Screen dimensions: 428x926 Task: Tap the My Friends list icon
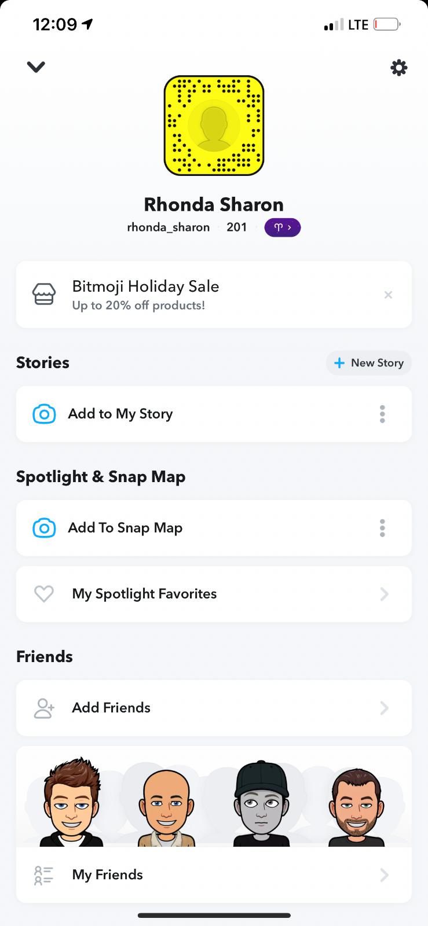[x=44, y=874]
